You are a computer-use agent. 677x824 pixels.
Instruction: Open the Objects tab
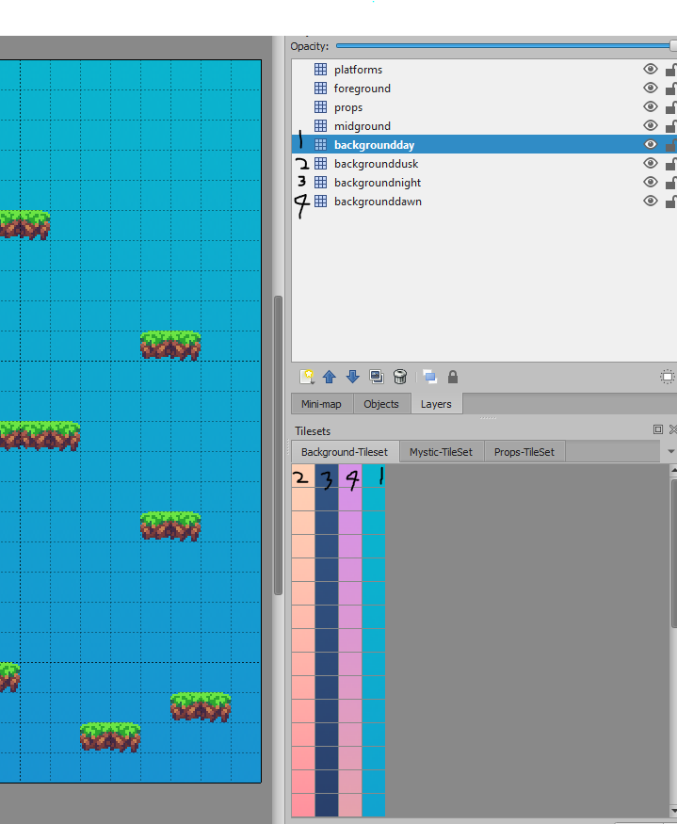(381, 404)
